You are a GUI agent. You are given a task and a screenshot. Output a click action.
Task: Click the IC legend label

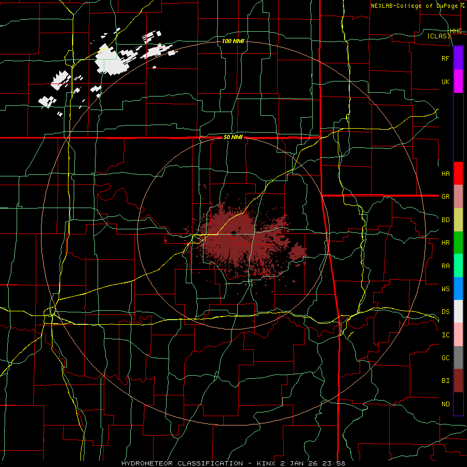[445, 335]
